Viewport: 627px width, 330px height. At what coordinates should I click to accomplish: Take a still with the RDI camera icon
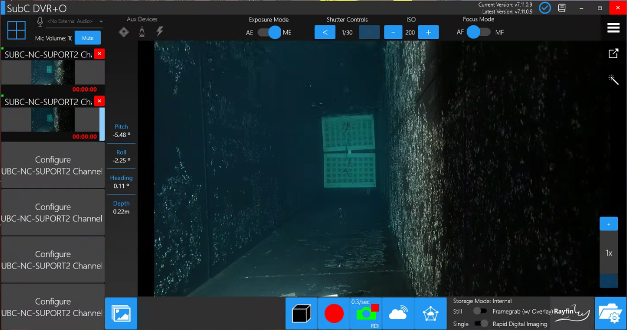click(x=366, y=313)
